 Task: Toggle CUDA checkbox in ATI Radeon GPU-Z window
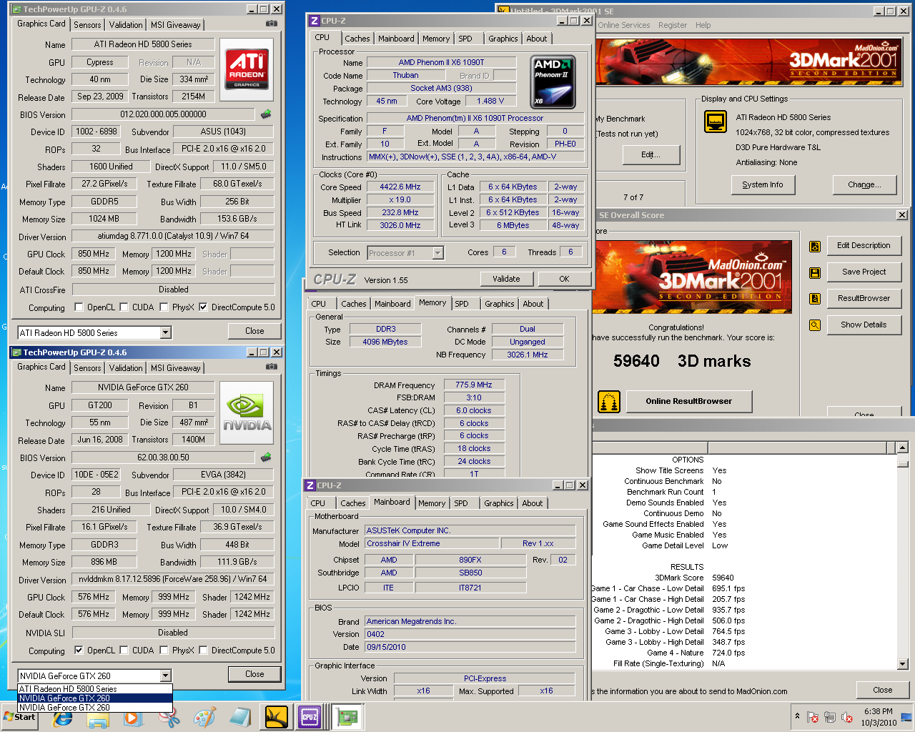click(124, 307)
